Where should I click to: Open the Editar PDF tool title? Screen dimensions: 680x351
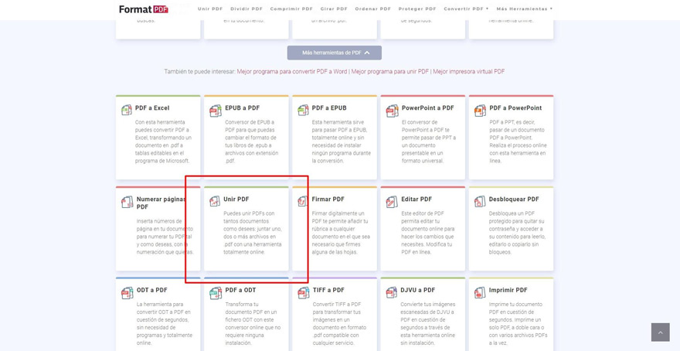(x=416, y=199)
